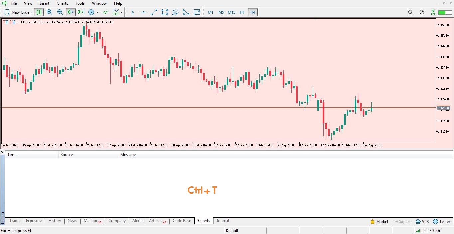Screen dimensions: 454x234
Task: Switch to the Mailbox tab
Action: coord(91,221)
